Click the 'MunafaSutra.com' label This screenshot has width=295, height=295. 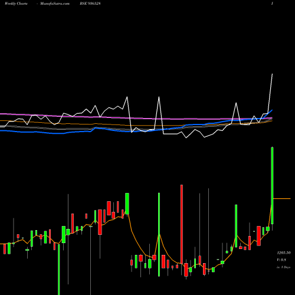point(55,4)
